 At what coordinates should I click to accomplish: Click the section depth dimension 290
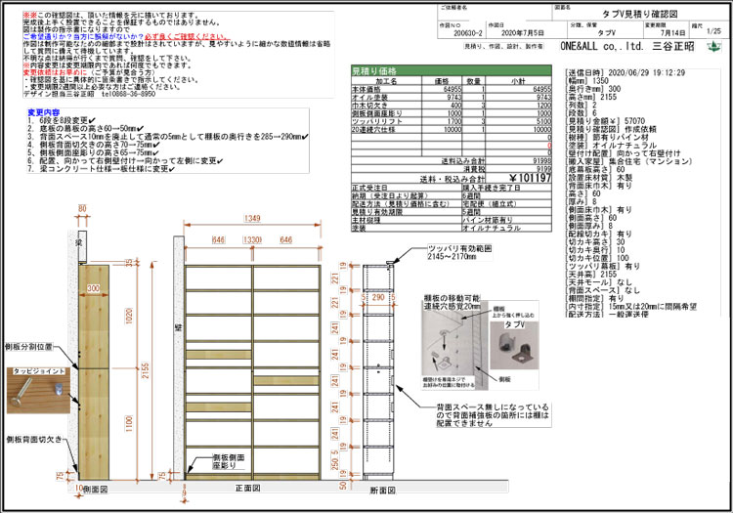(378, 297)
